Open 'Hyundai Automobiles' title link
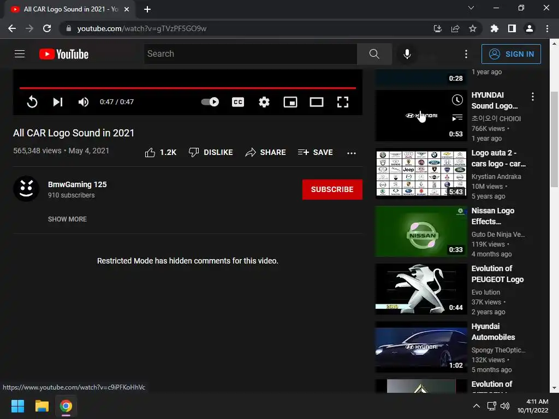This screenshot has height=419, width=559. click(493, 332)
